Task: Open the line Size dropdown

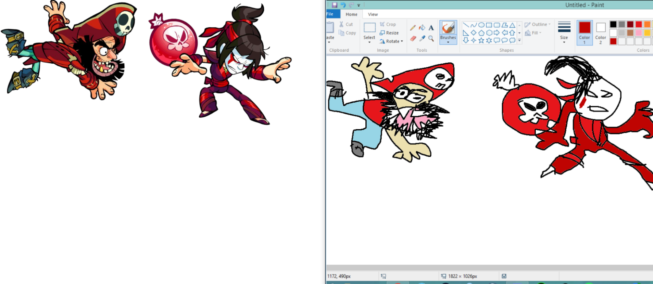Action: coord(564,32)
